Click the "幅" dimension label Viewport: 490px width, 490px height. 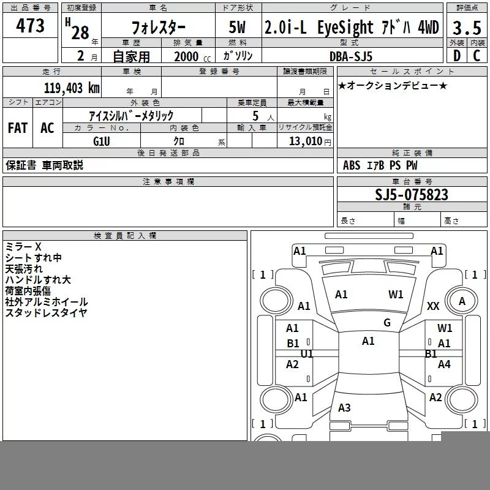(x=402, y=221)
